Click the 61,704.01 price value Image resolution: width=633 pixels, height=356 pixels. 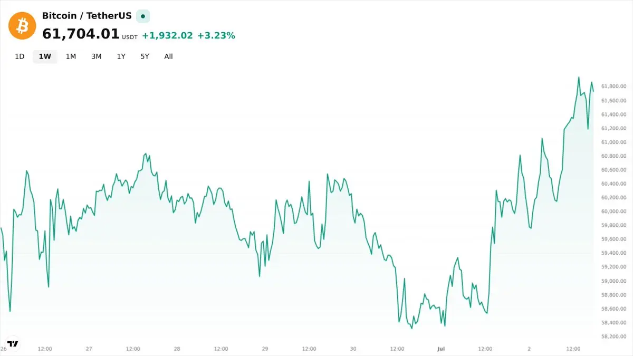81,34
